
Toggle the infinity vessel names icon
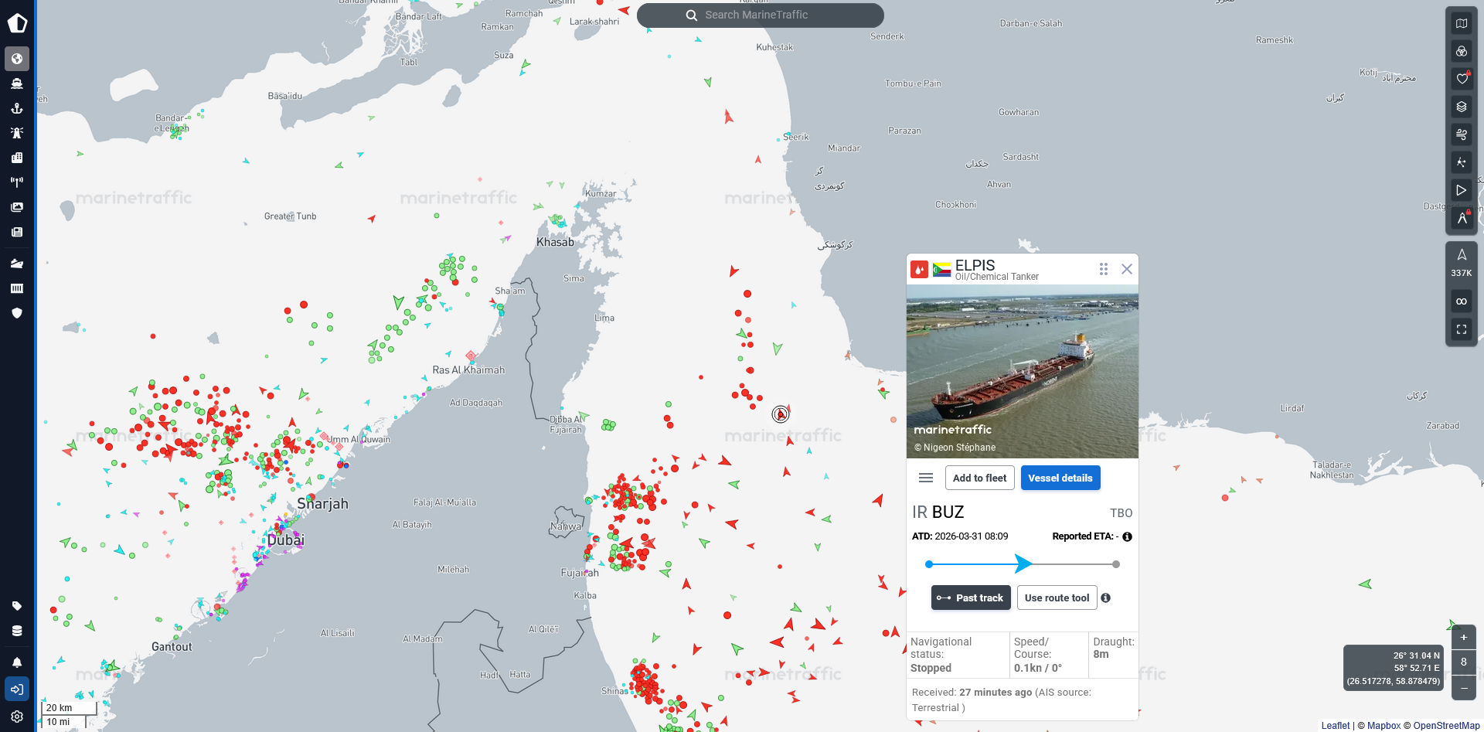click(1462, 301)
